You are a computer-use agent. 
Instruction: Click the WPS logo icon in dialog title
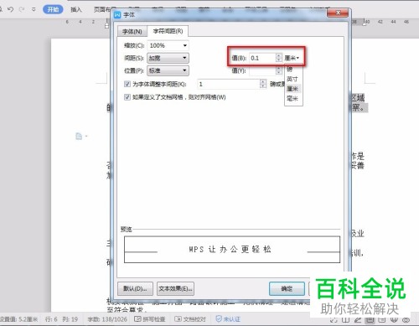(x=117, y=15)
